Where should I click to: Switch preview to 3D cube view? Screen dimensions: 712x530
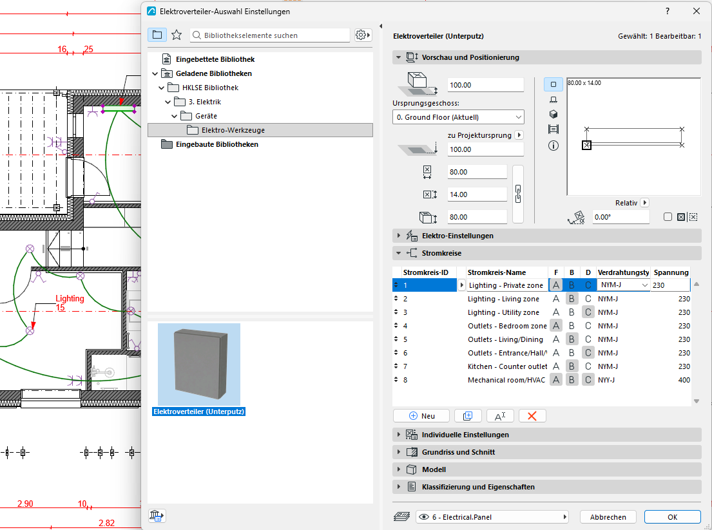553,115
